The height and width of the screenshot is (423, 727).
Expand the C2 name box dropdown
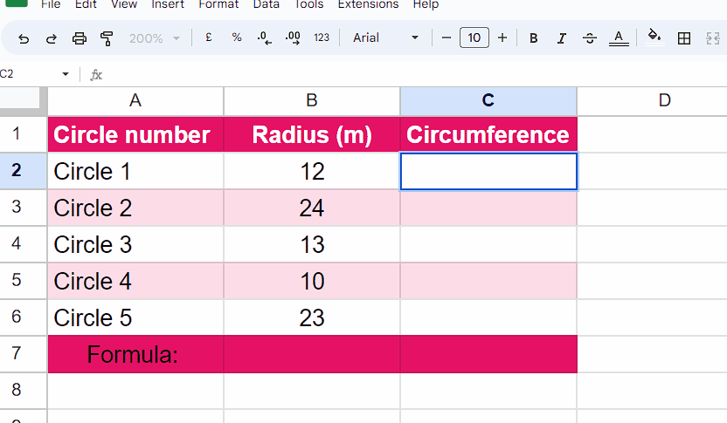click(66, 74)
